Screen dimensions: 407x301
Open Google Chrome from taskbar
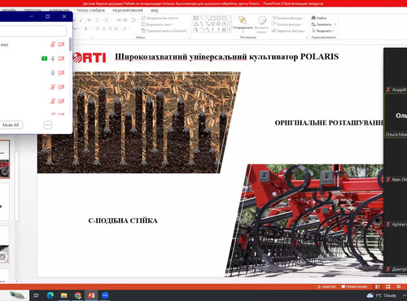tap(77, 295)
